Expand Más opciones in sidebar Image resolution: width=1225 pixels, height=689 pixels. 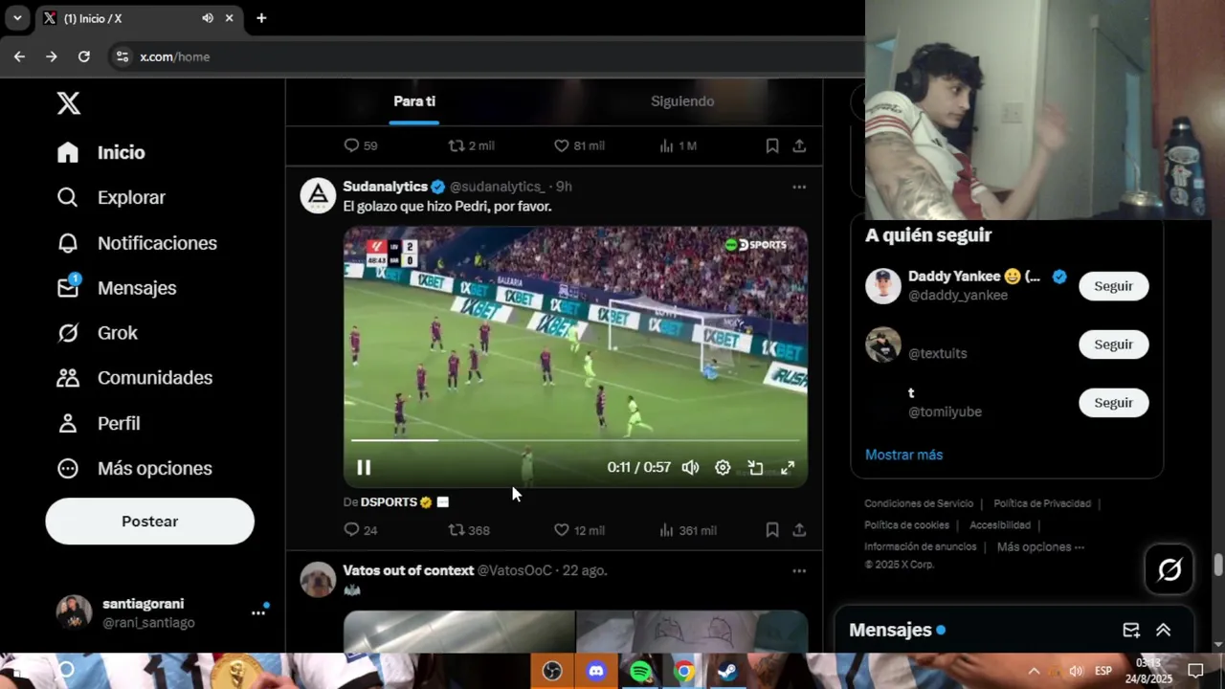134,468
